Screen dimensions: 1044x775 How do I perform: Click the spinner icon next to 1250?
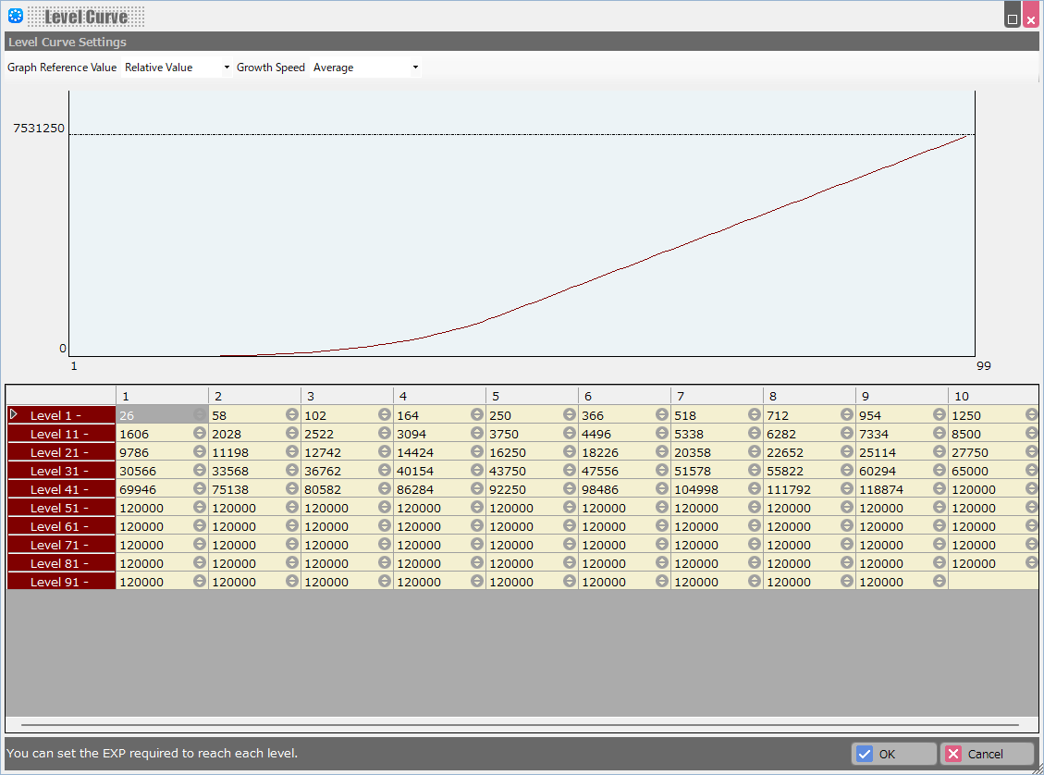click(1031, 415)
